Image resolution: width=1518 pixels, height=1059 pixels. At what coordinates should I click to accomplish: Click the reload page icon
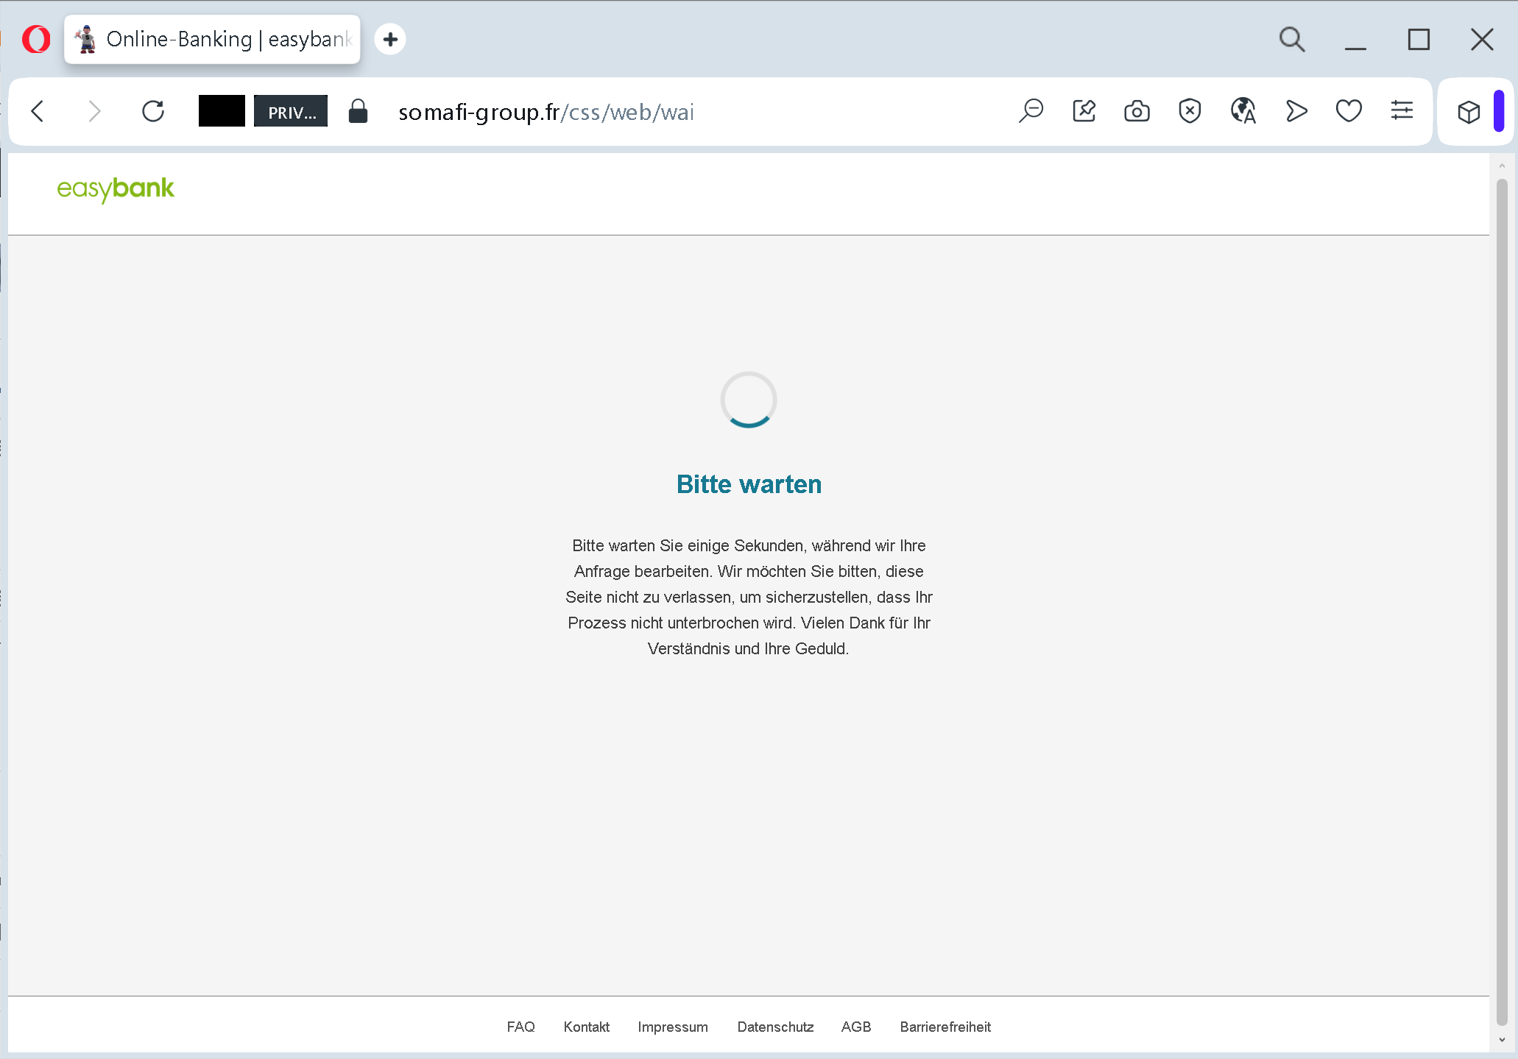click(x=153, y=111)
